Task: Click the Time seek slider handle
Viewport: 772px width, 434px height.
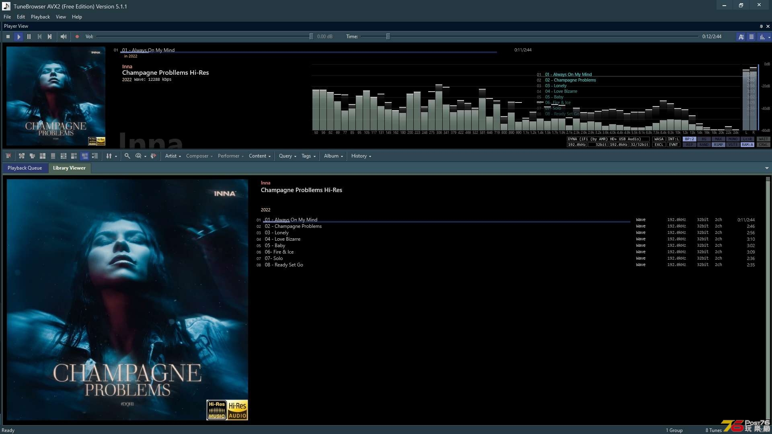Action: pos(388,37)
